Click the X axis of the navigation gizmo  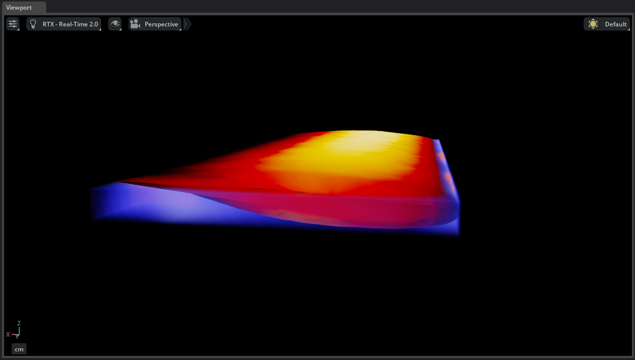click(x=8, y=333)
